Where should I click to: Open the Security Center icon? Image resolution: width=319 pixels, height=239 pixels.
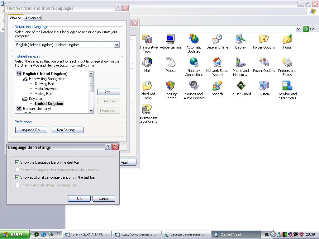170,86
